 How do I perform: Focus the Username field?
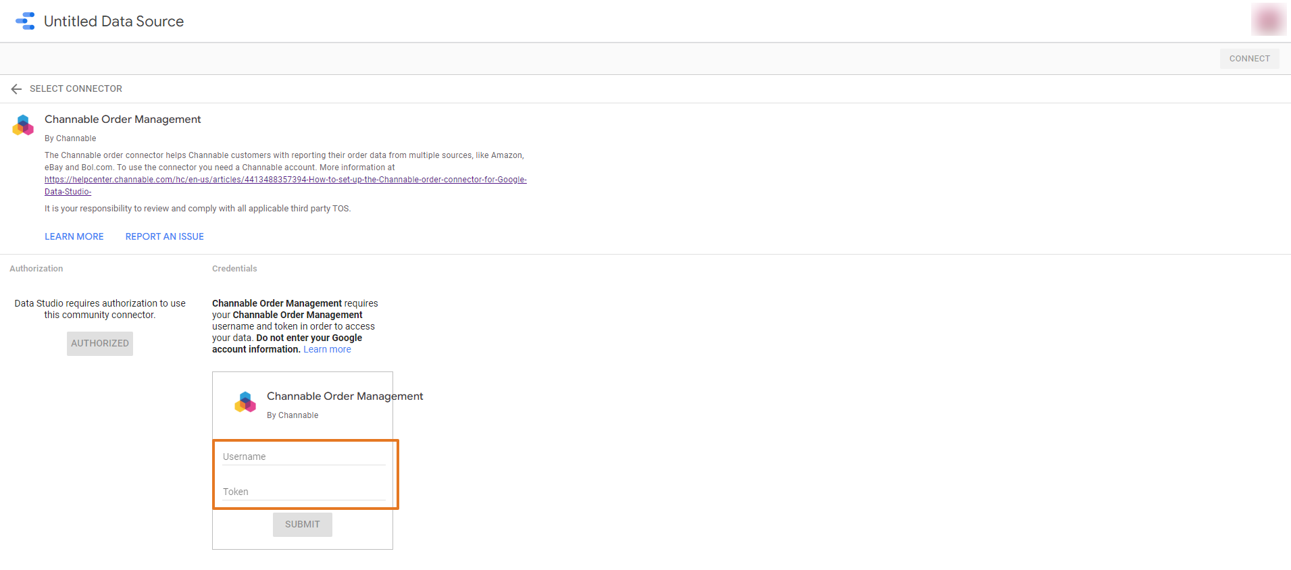point(303,457)
